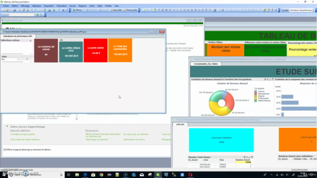Open the Date Mois dropdown
Screen dimensions: 317x178
click(18, 59)
